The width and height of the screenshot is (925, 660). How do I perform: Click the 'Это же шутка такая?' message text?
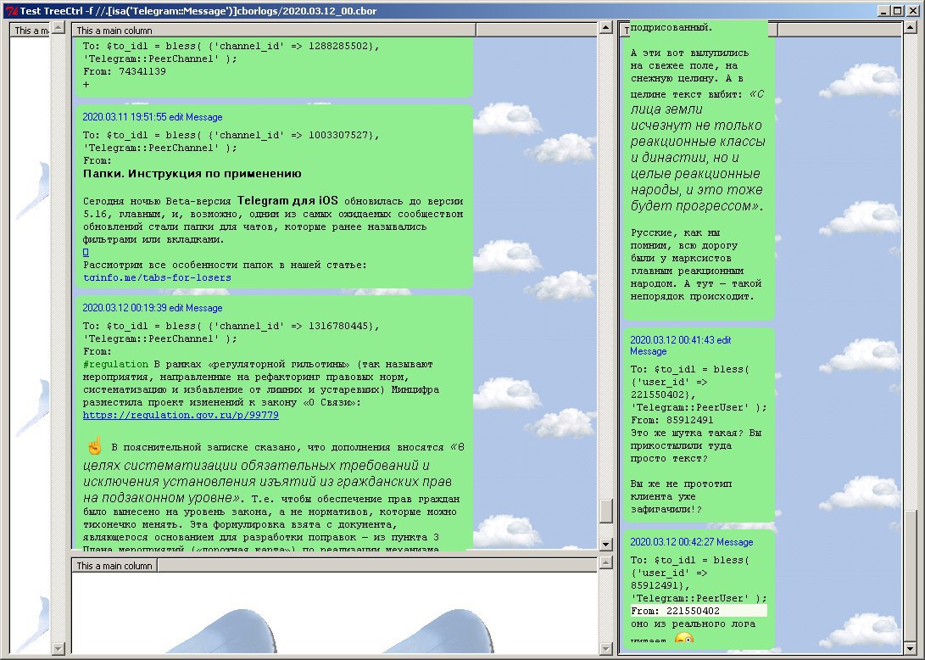[x=689, y=433]
